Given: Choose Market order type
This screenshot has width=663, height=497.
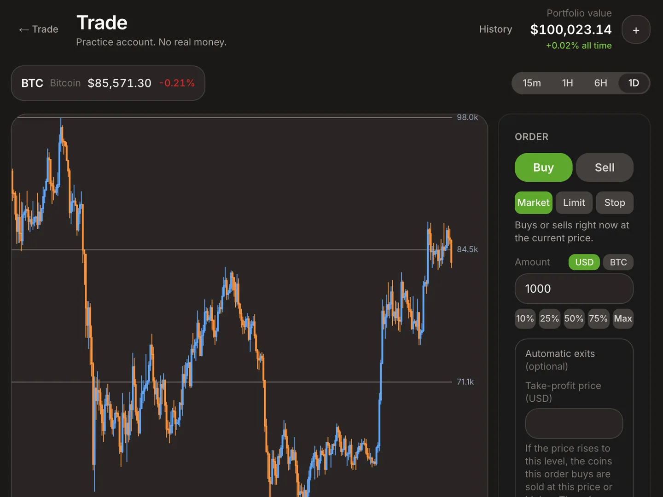Looking at the screenshot, I should (x=534, y=203).
